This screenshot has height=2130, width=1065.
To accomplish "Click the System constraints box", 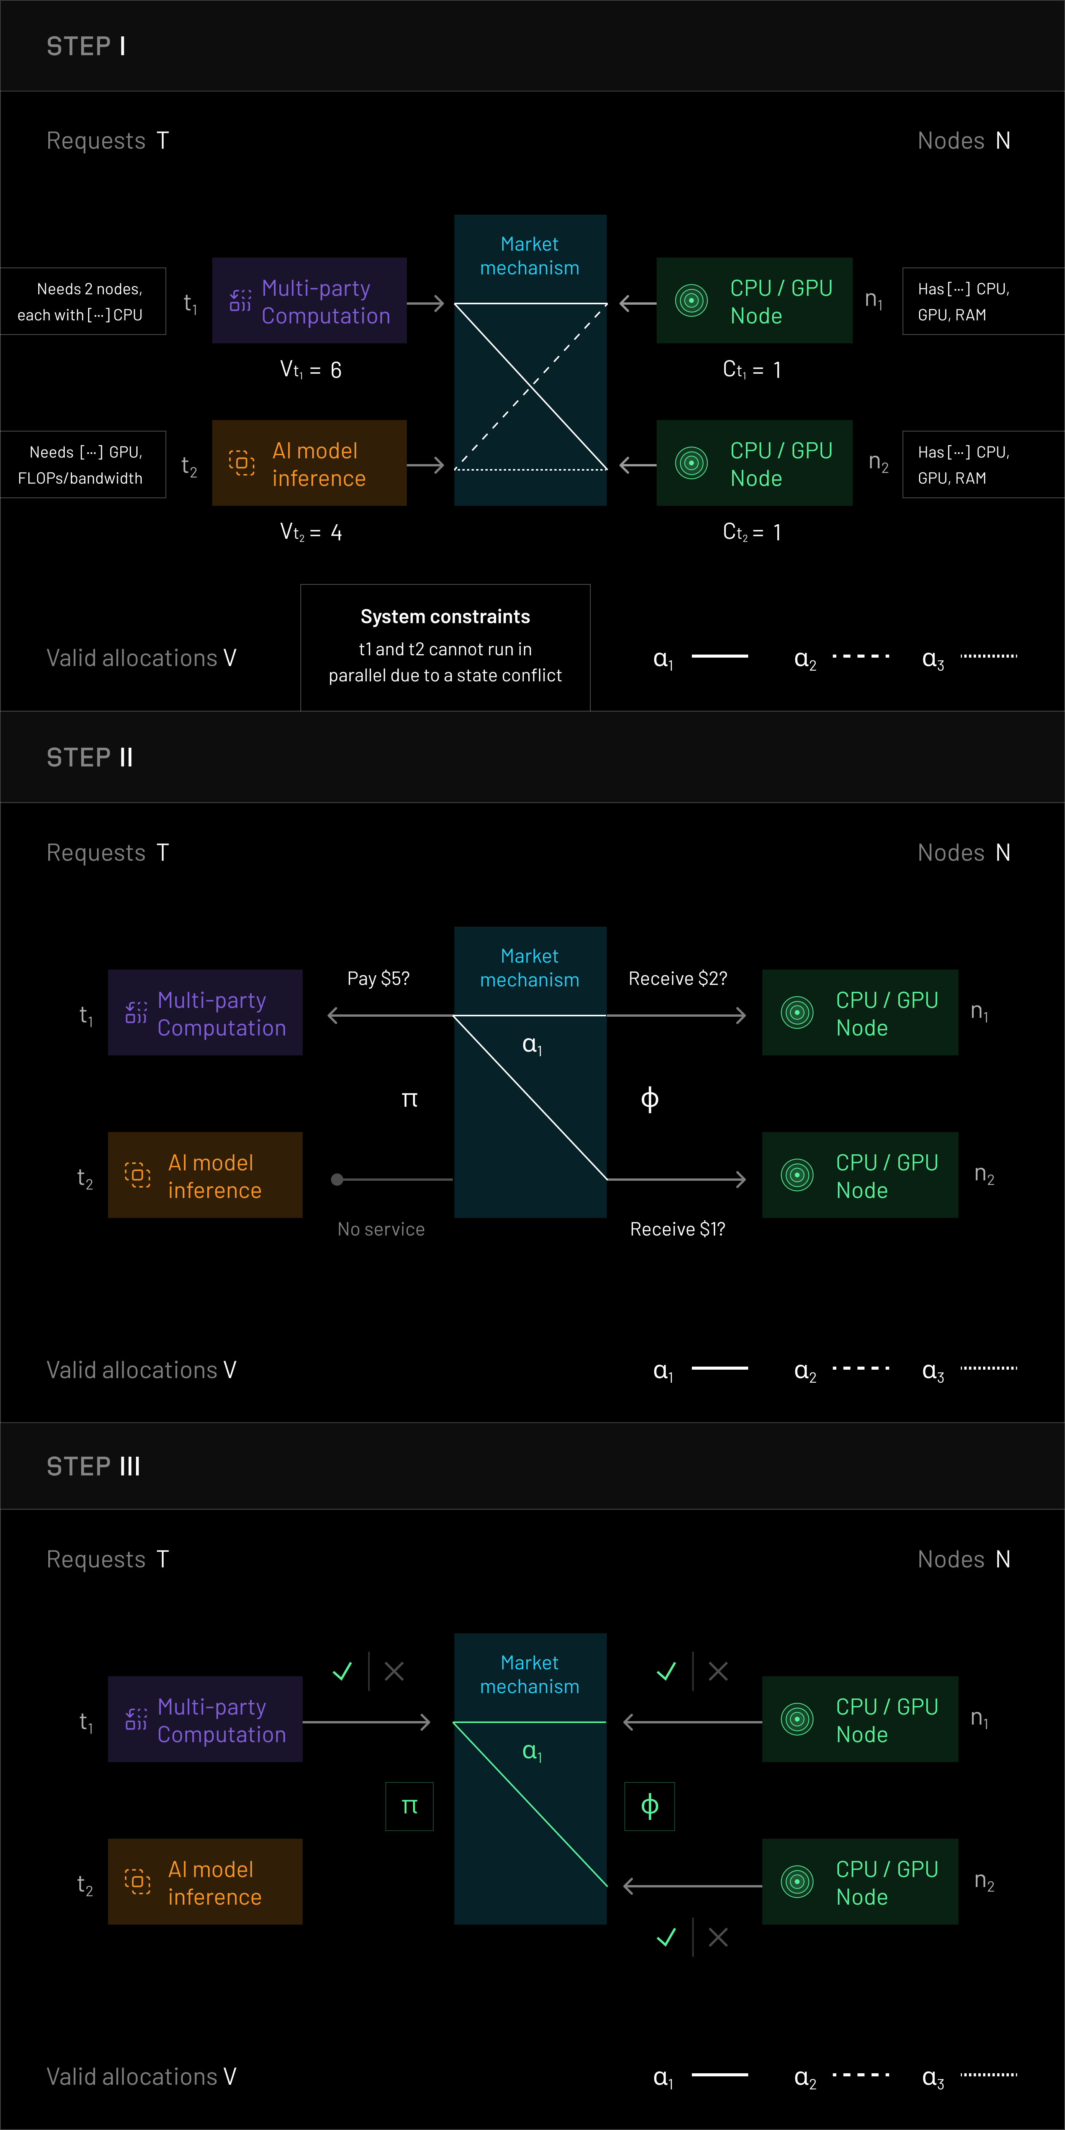I will point(445,647).
